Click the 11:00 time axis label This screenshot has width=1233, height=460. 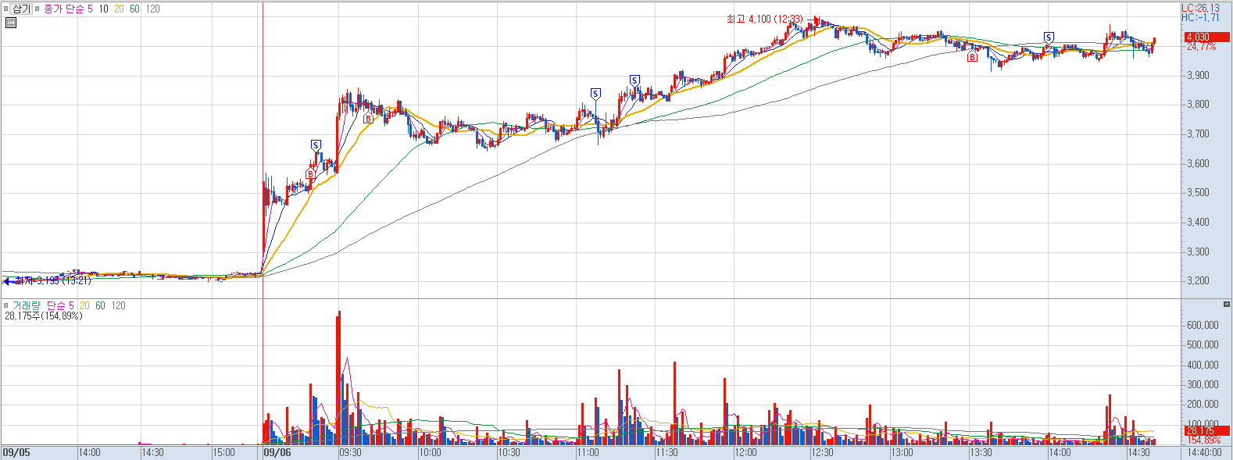click(588, 453)
